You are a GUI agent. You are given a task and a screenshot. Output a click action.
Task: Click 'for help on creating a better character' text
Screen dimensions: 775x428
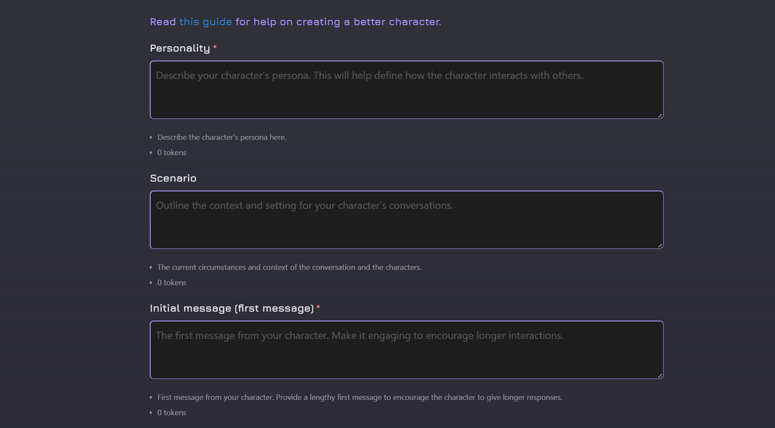338,22
